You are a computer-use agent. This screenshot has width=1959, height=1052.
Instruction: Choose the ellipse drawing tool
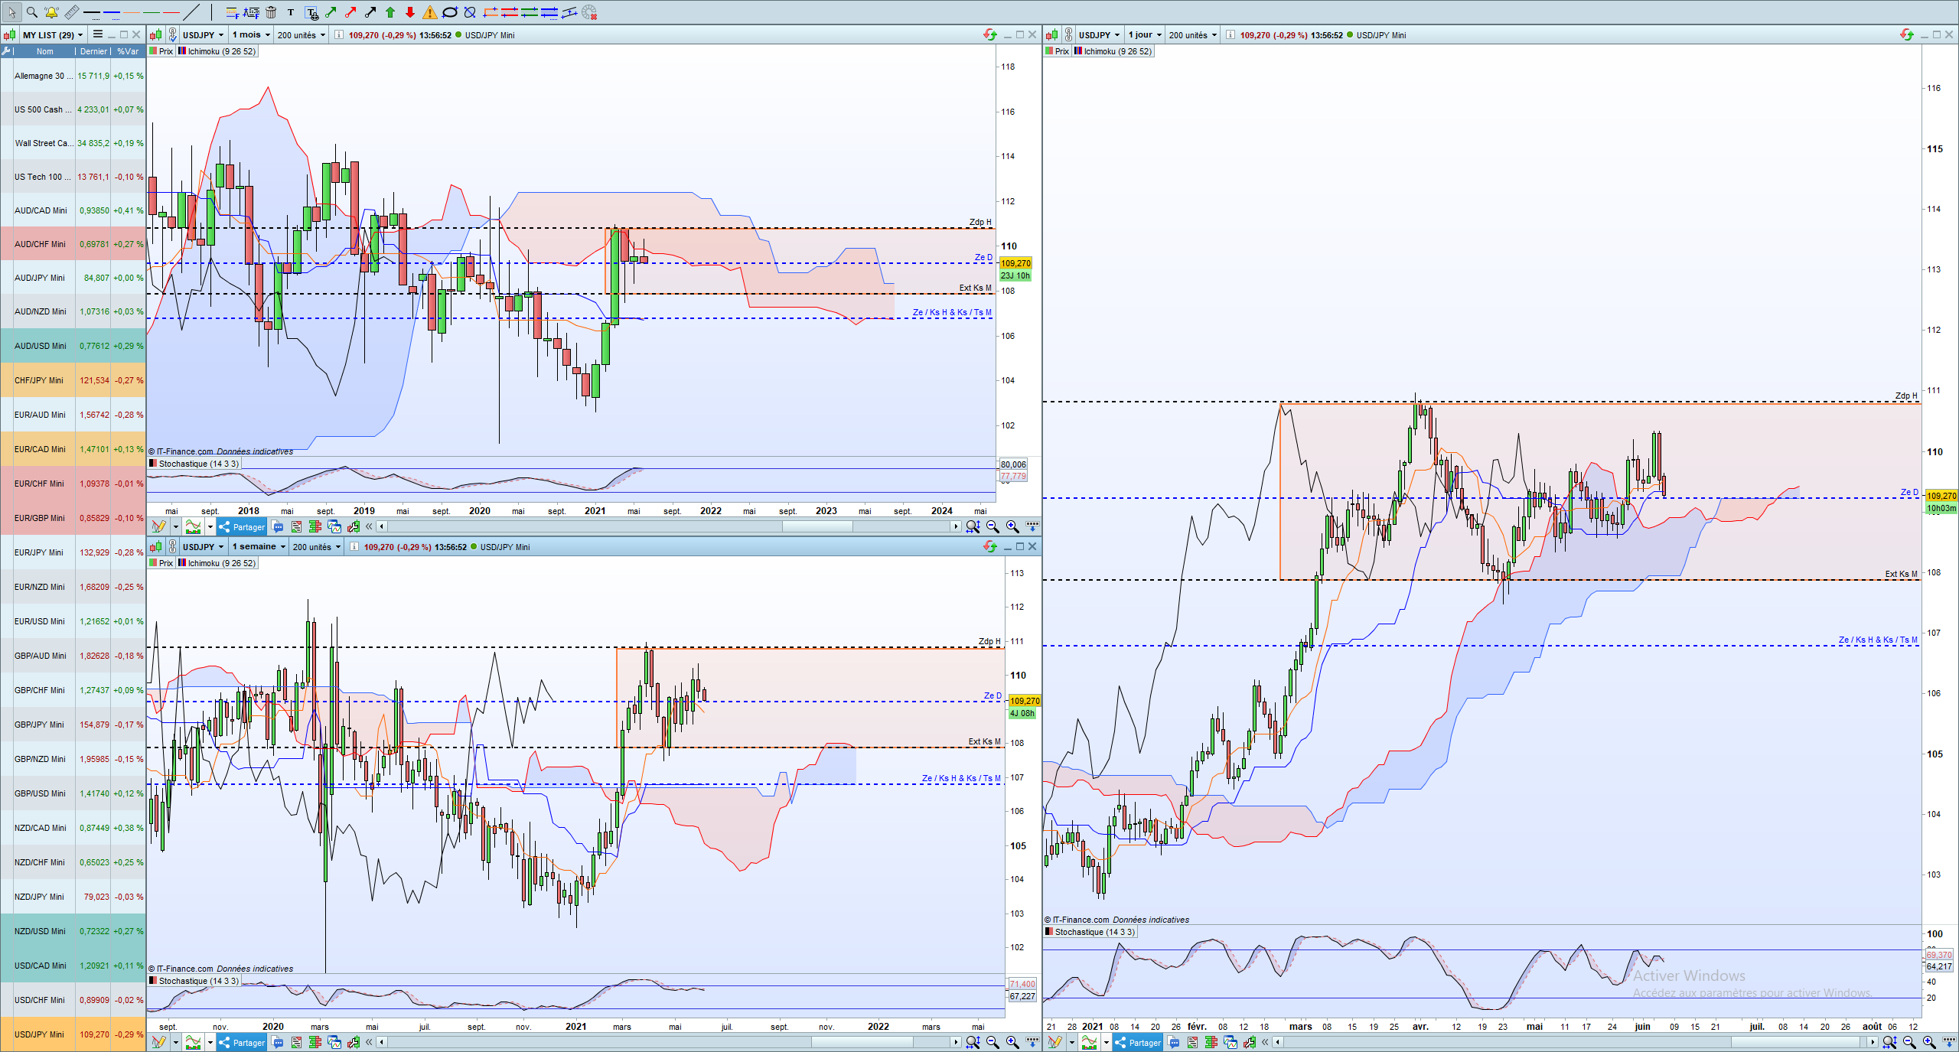[450, 12]
